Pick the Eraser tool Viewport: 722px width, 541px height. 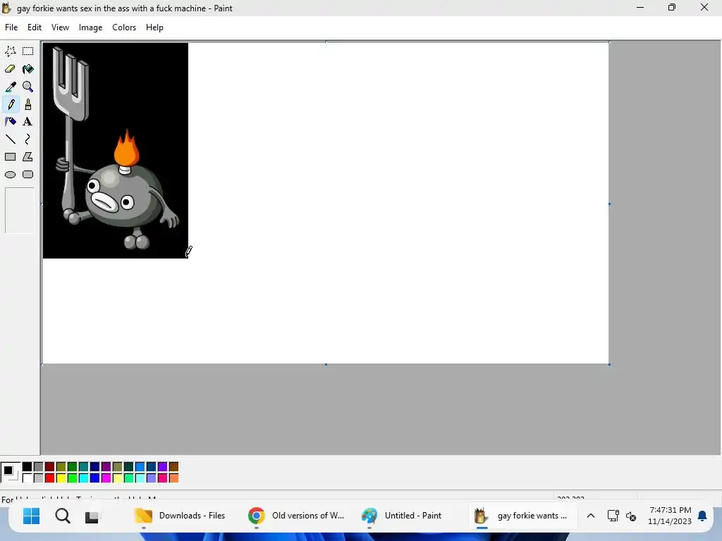[10, 69]
